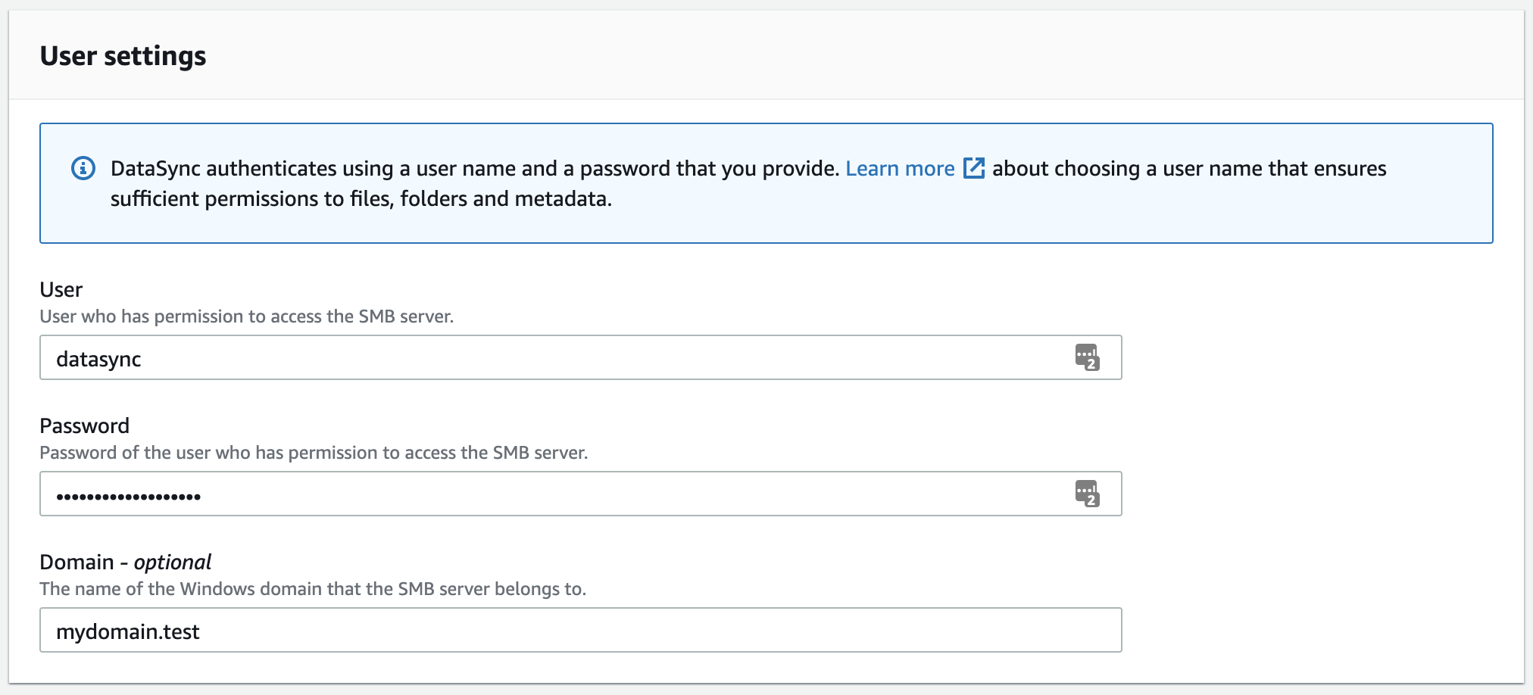Click the User settings heading

pos(123,56)
